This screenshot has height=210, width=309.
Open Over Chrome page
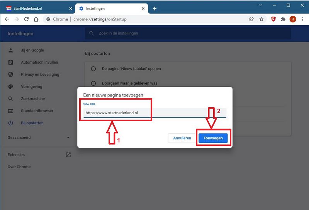pos(19,167)
